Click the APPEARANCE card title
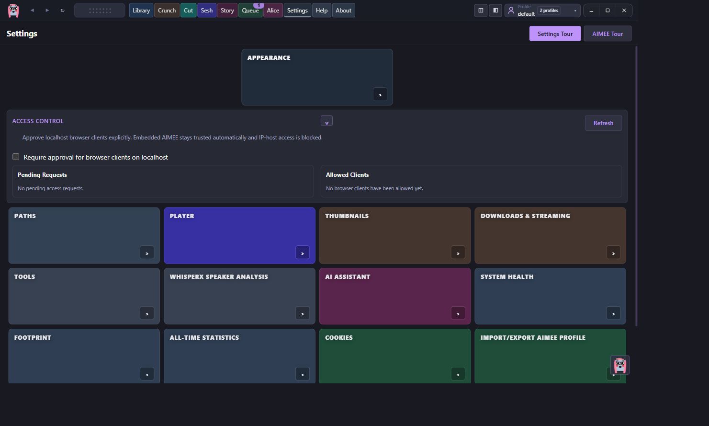The width and height of the screenshot is (709, 426). pyautogui.click(x=269, y=58)
